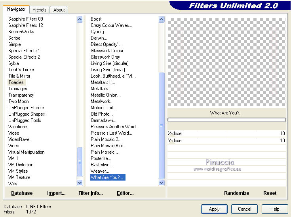Pick the Weaver... filter
Image resolution: width=291 pixels, height=217 pixels.
[100, 171]
